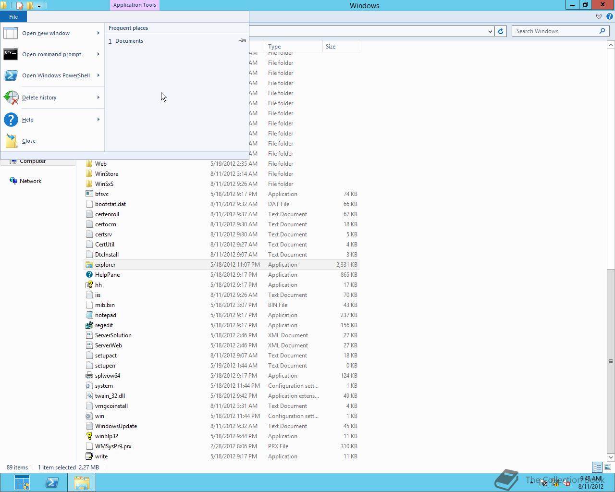The image size is (615, 492).
Task: Click the command prompt icon in File menu
Action: (x=11, y=54)
